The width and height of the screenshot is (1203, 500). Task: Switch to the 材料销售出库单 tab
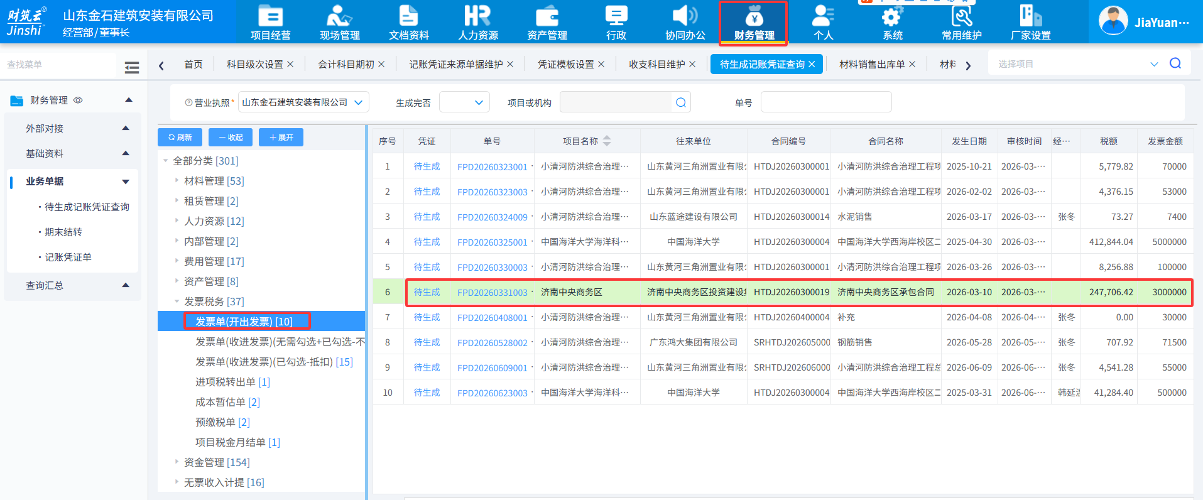[x=872, y=64]
